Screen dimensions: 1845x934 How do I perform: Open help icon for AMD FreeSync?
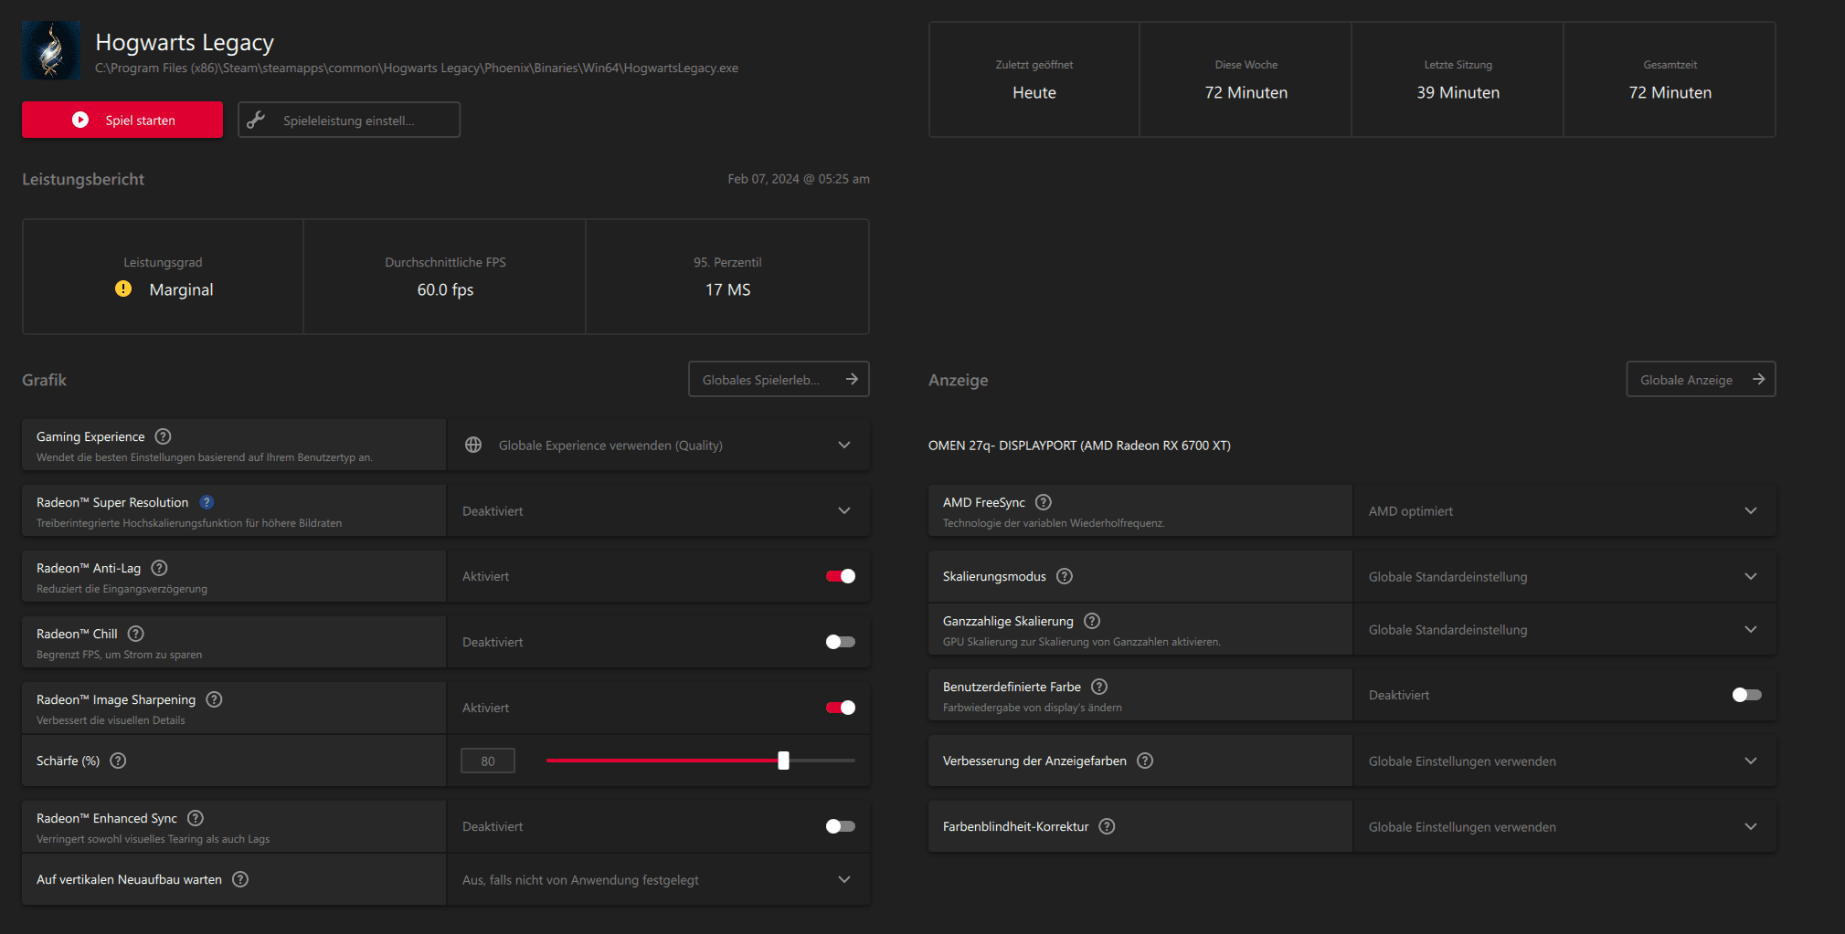click(1044, 502)
